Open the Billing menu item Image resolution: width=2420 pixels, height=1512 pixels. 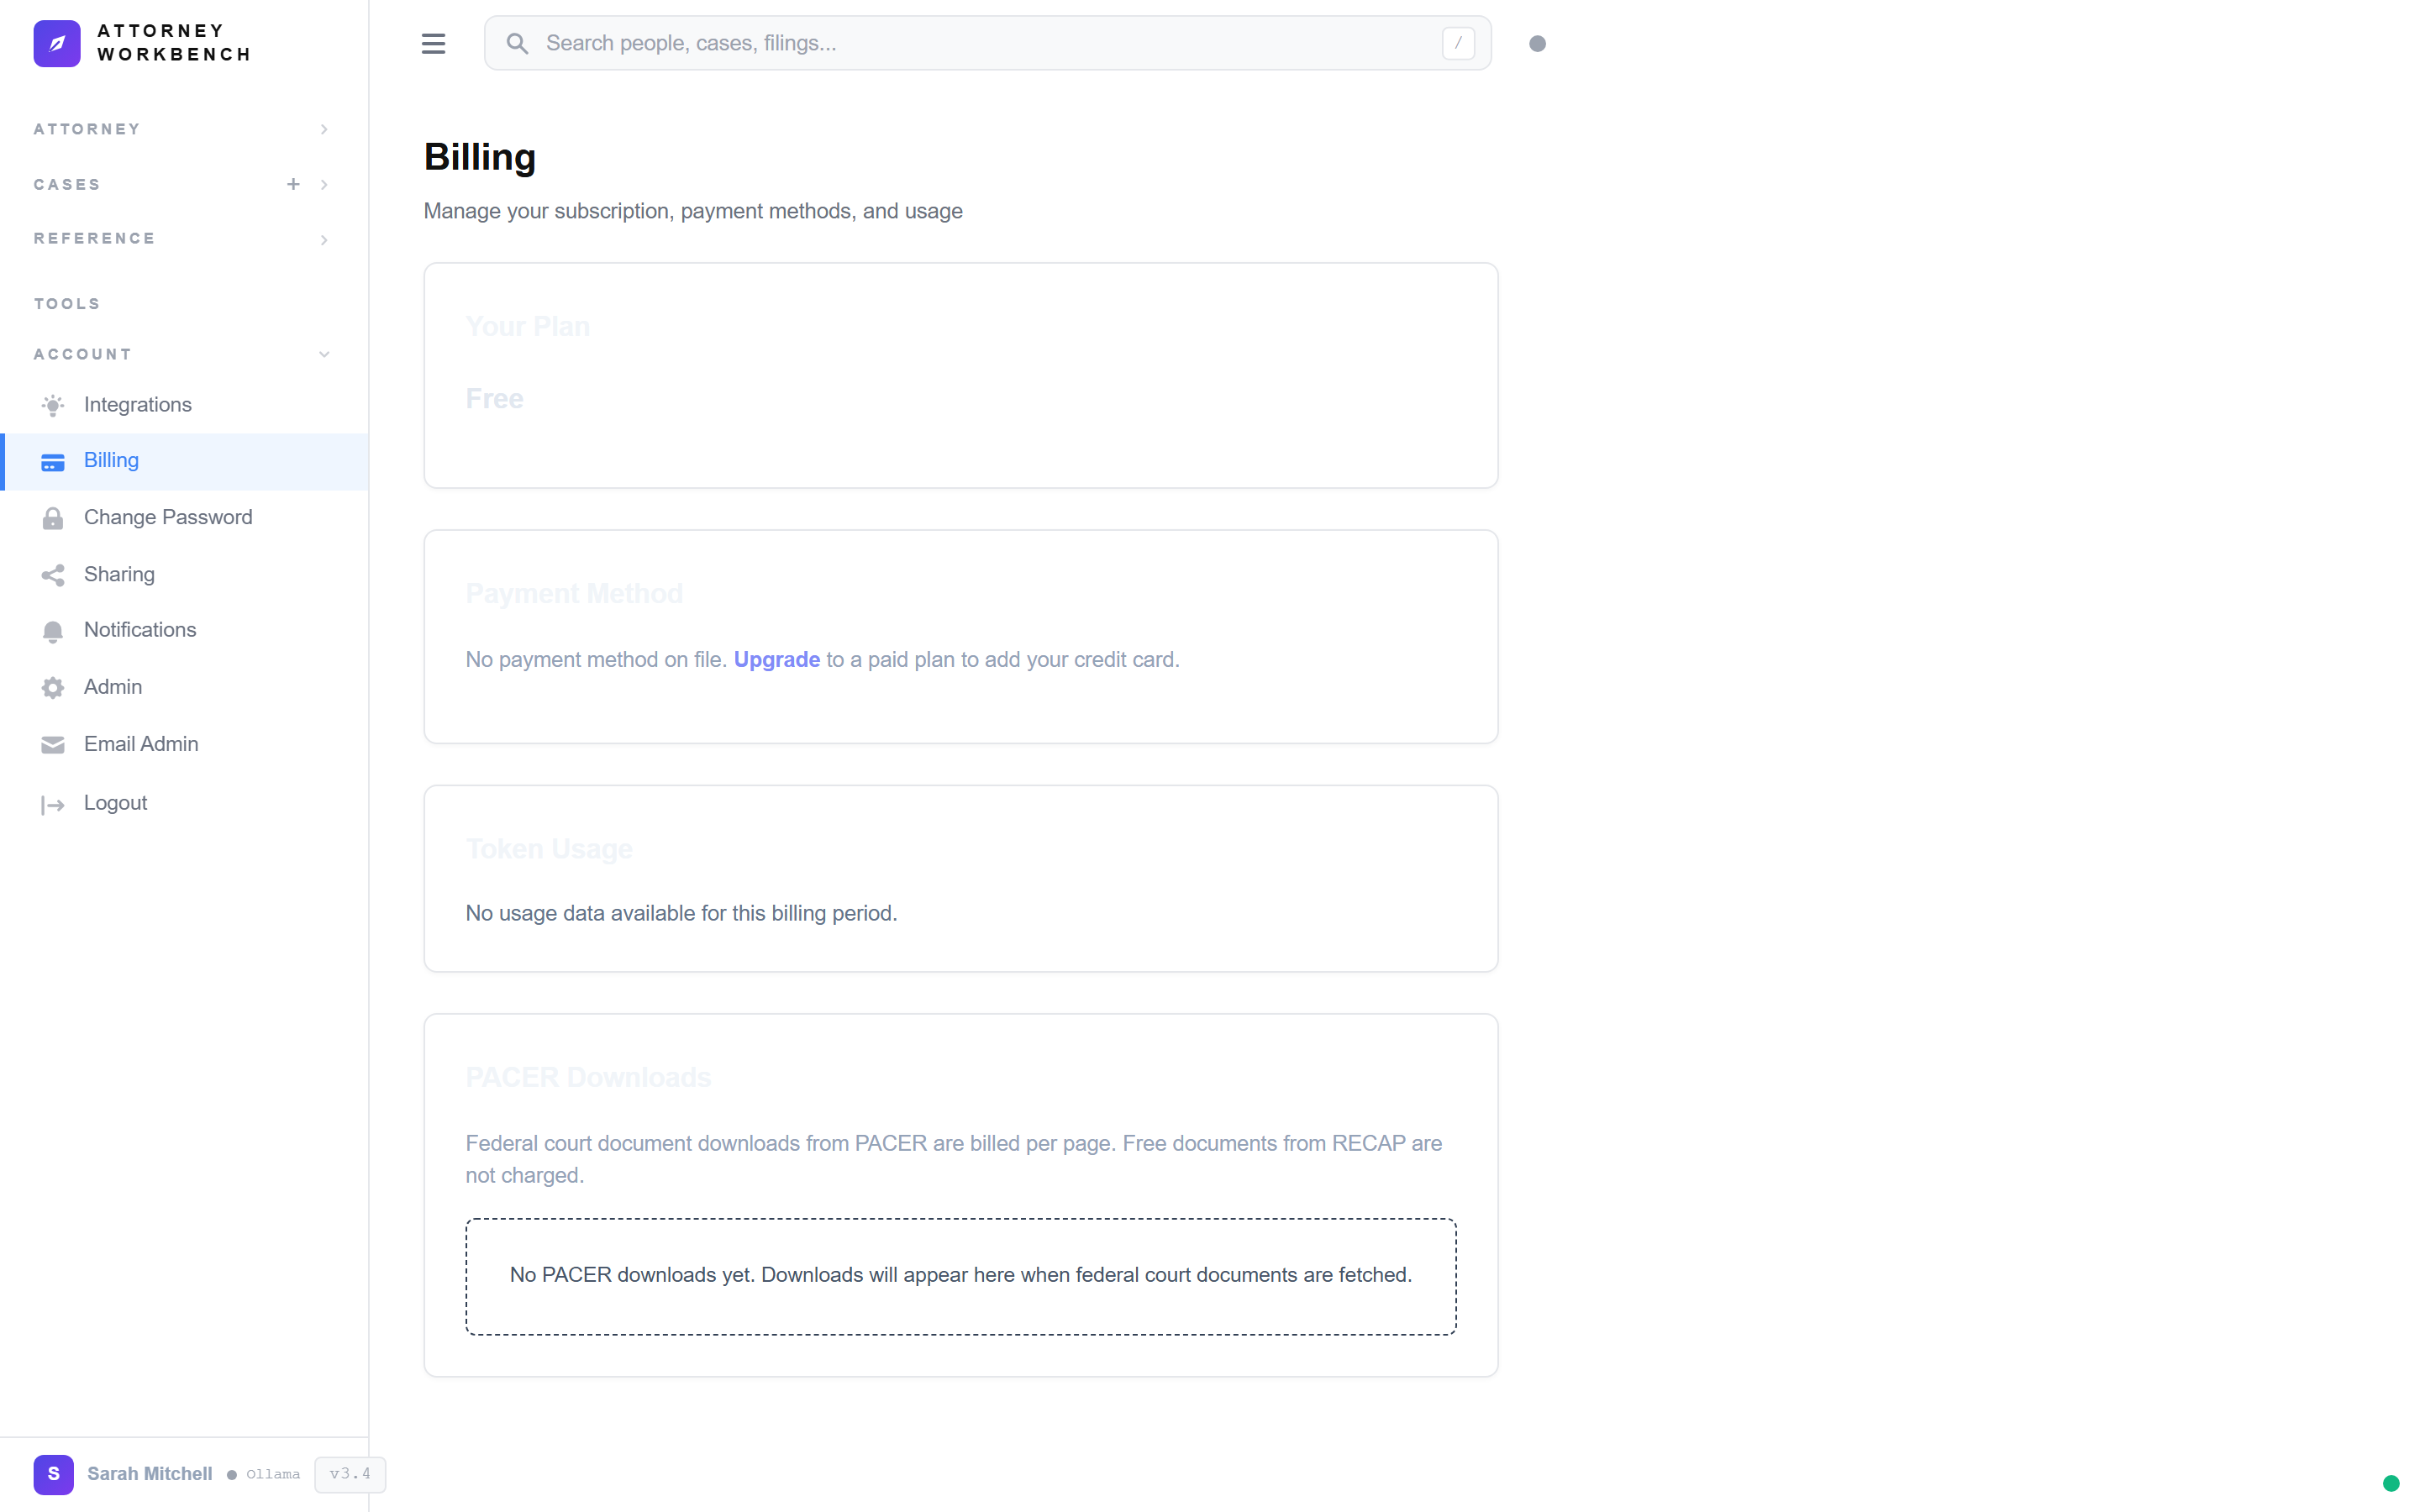(x=112, y=461)
